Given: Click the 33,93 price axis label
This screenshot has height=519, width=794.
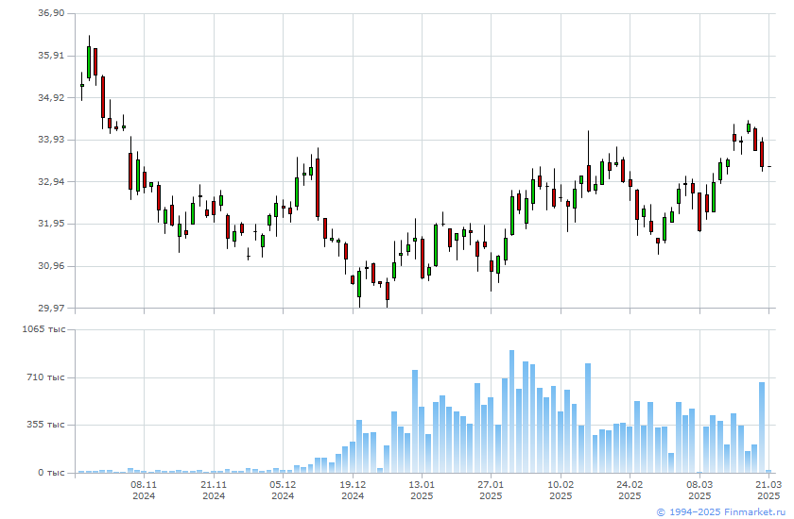Looking at the screenshot, I should (x=51, y=140).
